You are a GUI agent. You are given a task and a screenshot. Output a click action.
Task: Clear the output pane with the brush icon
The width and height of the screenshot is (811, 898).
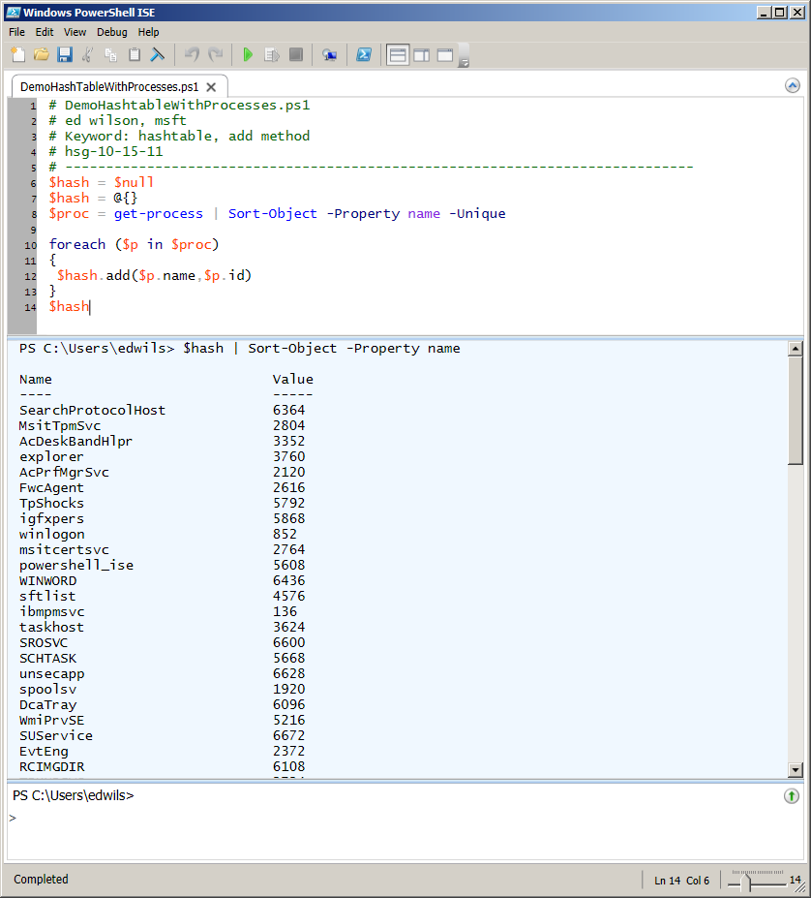158,55
